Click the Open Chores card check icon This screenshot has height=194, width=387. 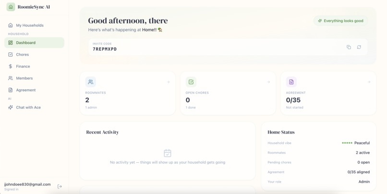pos(191,82)
